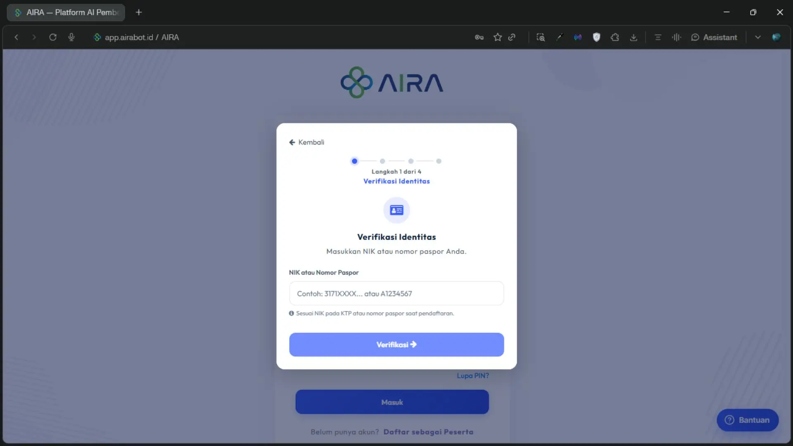Open the reading list lines icon

tap(658, 37)
